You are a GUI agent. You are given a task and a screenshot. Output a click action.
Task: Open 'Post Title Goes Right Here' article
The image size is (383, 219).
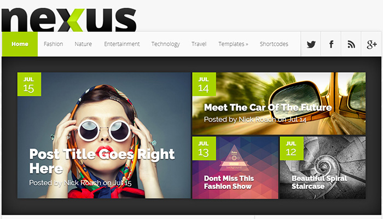click(102, 162)
